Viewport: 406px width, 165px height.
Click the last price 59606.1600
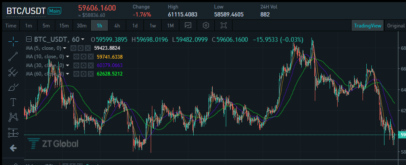point(97,8)
